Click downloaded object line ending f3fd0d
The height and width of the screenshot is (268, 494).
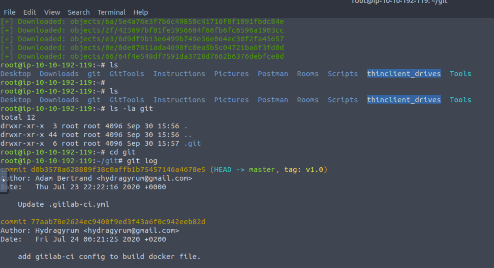[142, 48]
